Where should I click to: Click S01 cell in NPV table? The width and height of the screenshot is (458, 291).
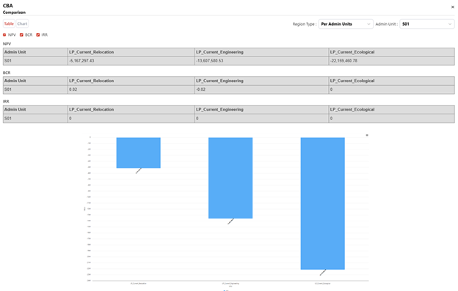point(8,61)
